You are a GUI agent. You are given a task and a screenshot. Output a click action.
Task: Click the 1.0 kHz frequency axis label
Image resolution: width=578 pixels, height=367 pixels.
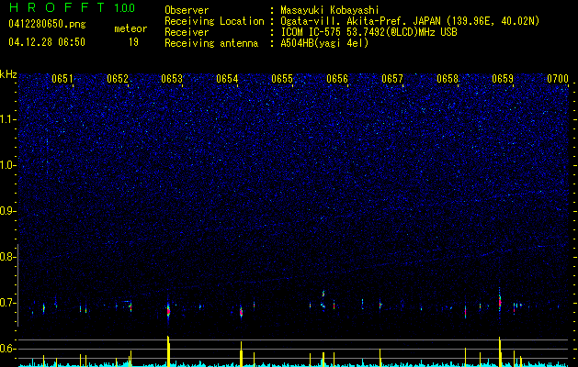[x=8, y=165]
